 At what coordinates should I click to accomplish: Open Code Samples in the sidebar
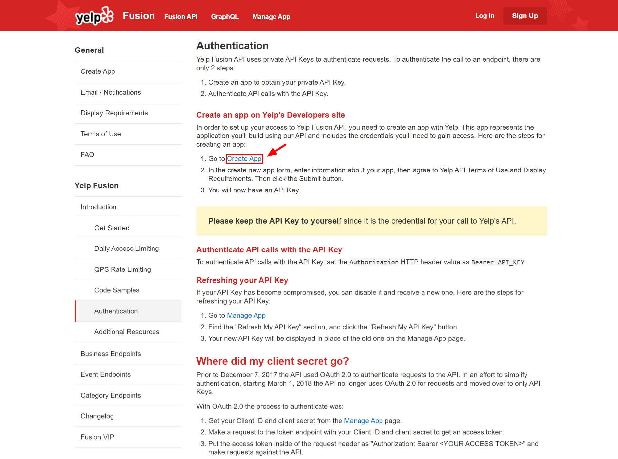tap(128, 290)
